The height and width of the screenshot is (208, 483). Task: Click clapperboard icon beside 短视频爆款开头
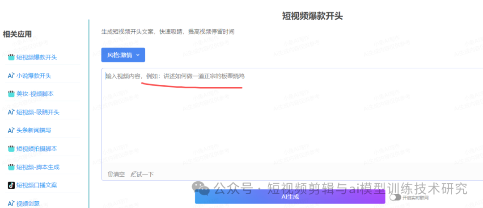coord(11,57)
